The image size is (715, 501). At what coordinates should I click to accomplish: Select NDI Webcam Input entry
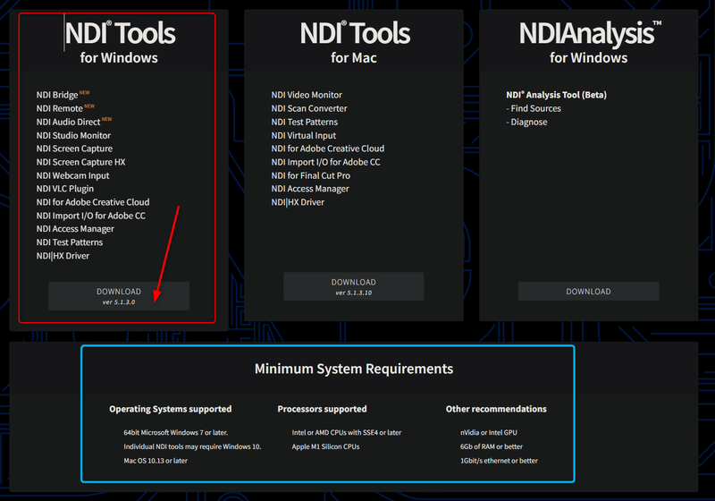pos(72,175)
